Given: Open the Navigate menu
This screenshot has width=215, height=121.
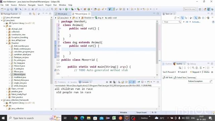Looking at the screenshot, I should pyautogui.click(x=32, y=5).
